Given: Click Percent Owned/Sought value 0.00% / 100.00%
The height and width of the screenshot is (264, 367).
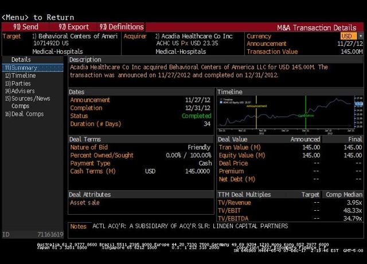Looking at the screenshot, I should coord(189,155).
